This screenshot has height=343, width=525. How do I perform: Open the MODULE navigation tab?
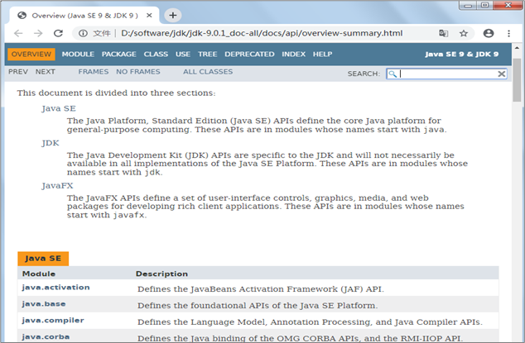click(78, 55)
